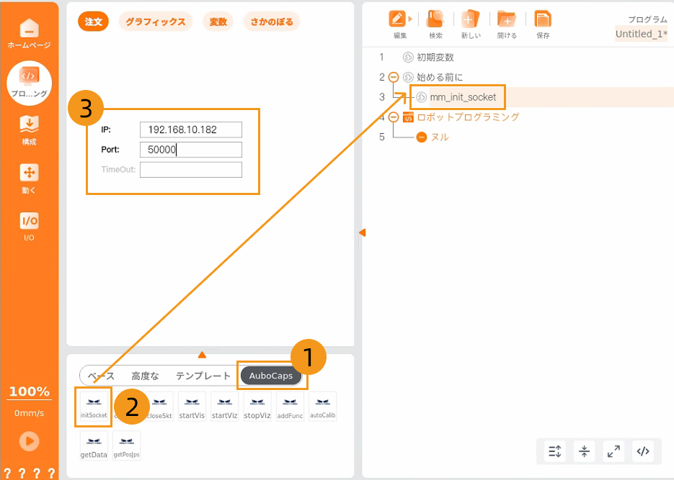Select the ロボットプログラミング tree row
Viewport: 674px width, 480px height.
pyautogui.click(x=468, y=117)
